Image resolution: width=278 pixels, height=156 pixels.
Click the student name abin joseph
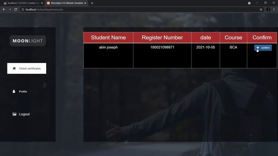click(x=108, y=47)
